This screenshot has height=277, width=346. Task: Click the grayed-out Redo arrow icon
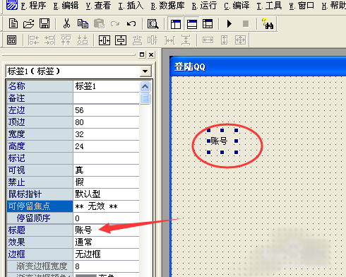coord(115,24)
